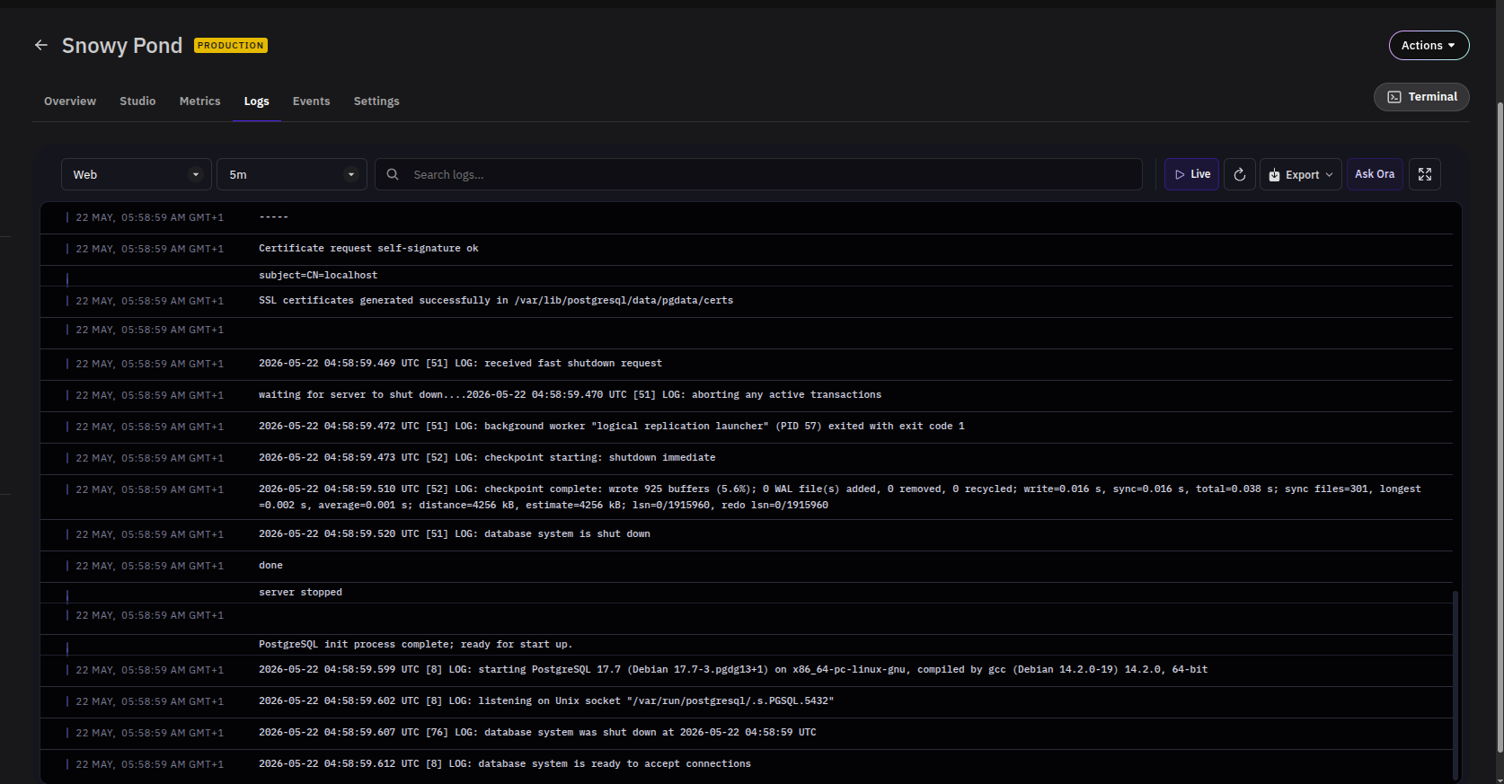This screenshot has height=784, width=1504.
Task: Click the search magnifier icon
Action: click(x=393, y=174)
